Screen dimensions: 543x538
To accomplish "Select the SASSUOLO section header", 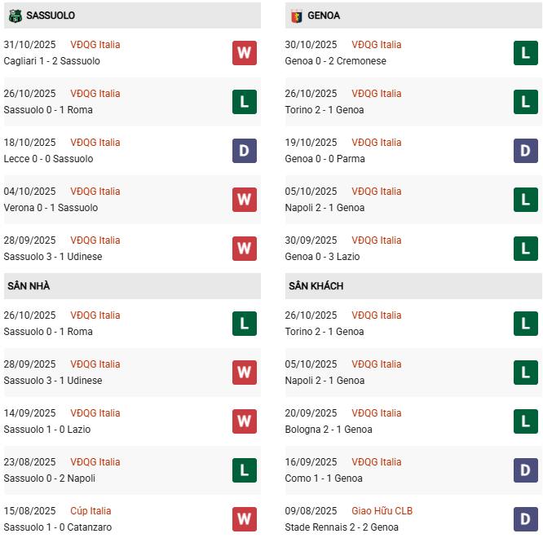I will pyautogui.click(x=51, y=15).
